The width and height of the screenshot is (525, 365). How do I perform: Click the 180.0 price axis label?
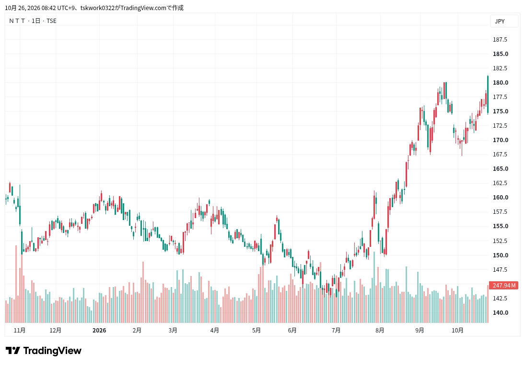pyautogui.click(x=500, y=82)
